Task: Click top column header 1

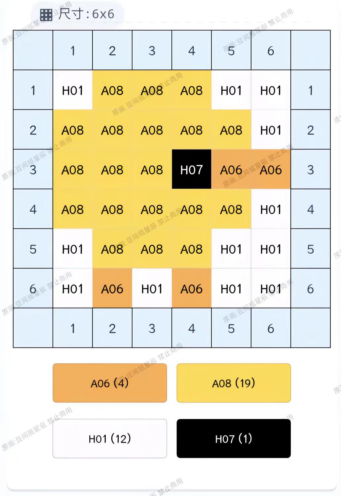Action: 73,50
